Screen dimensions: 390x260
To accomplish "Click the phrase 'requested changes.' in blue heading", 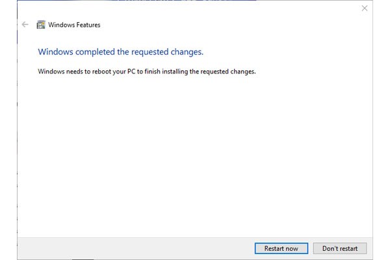I will (x=167, y=52).
